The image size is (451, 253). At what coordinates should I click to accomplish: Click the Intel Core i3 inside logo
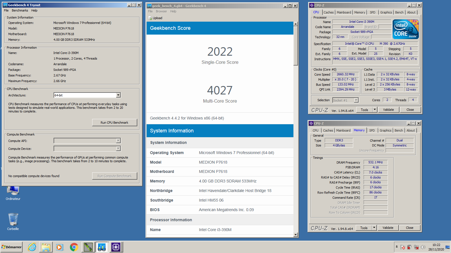pos(406,29)
